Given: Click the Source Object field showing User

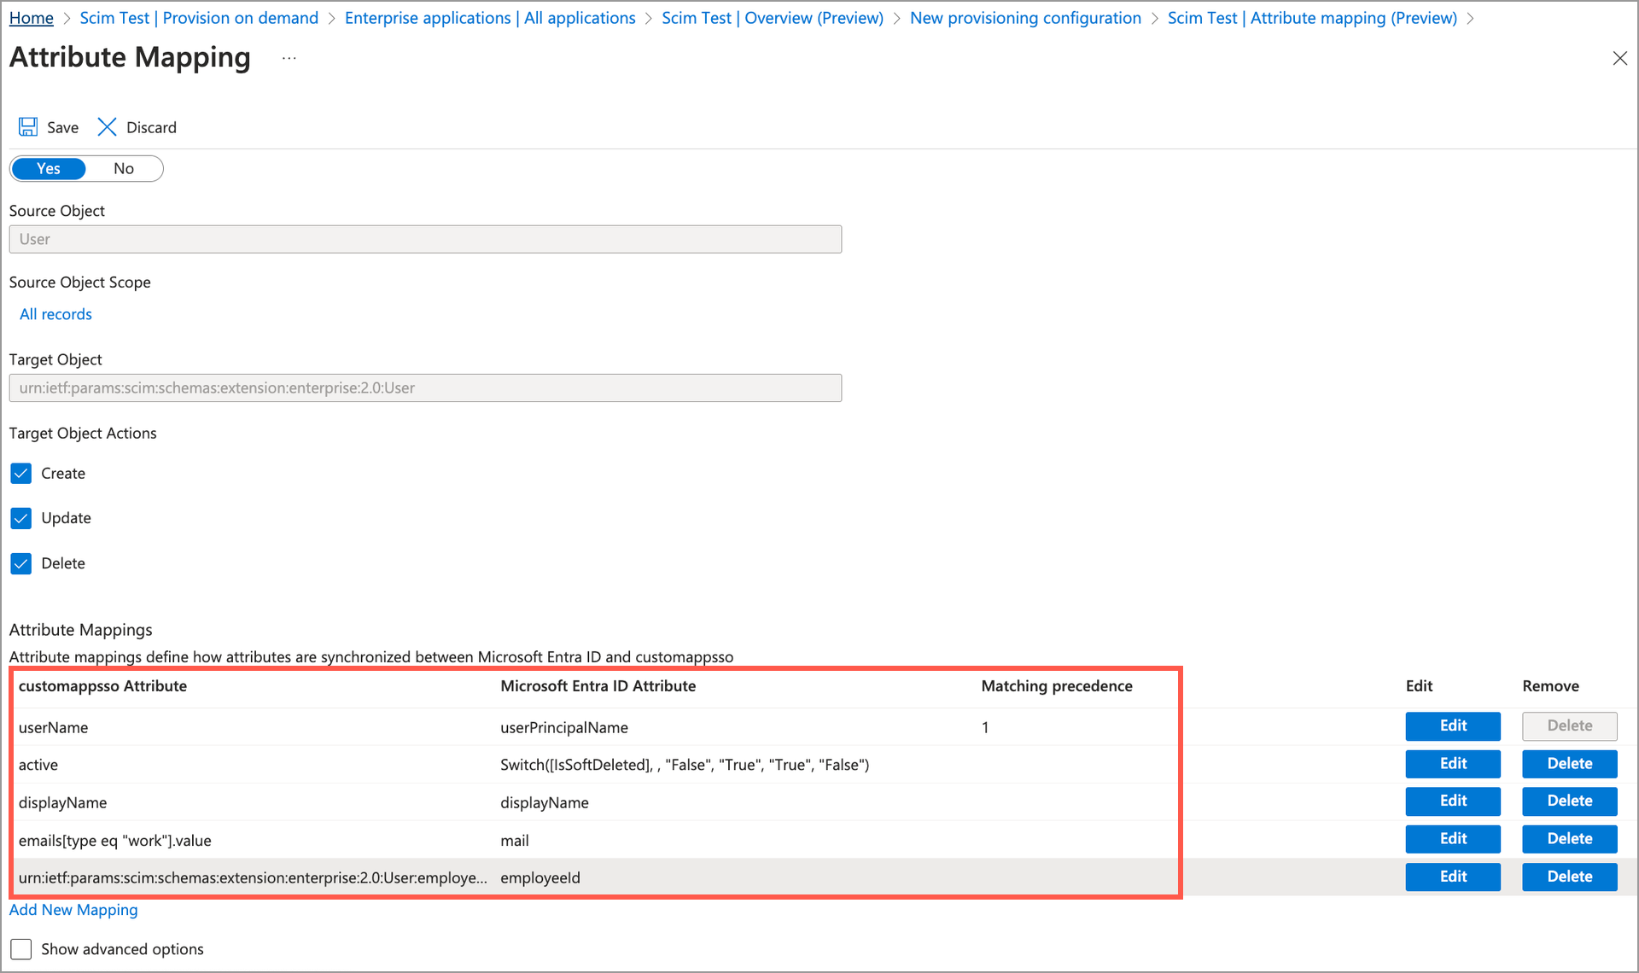Looking at the screenshot, I should [425, 239].
